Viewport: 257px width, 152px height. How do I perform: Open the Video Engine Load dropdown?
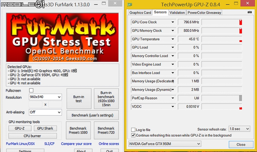(x=173, y=64)
